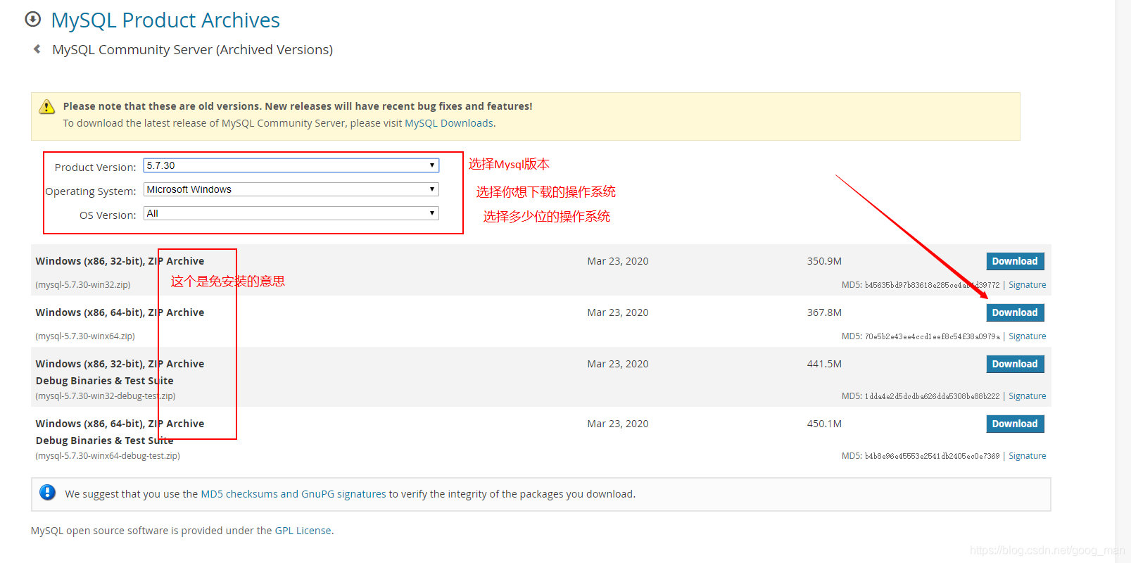The image size is (1131, 563).
Task: Click the back chevron beside MySQL Community Server
Action: [37, 49]
